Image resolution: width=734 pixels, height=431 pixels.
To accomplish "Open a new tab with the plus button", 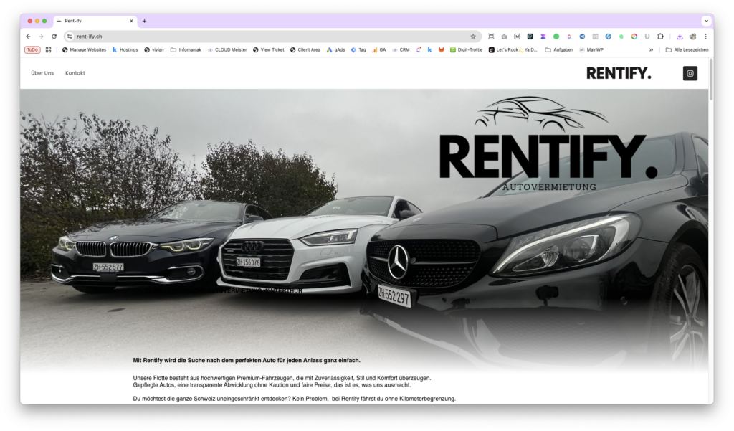I will tap(144, 21).
